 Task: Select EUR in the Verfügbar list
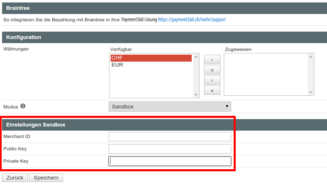[x=151, y=65]
